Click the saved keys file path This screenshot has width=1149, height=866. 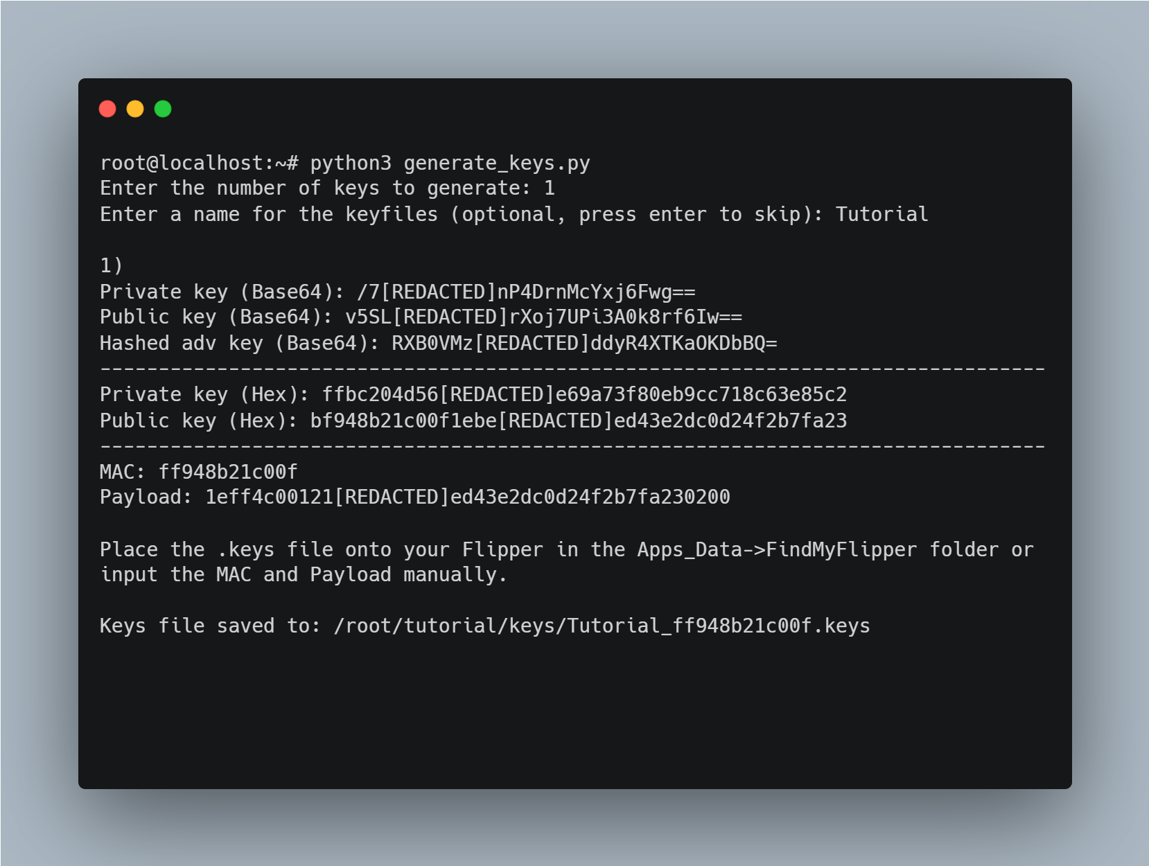(x=602, y=626)
